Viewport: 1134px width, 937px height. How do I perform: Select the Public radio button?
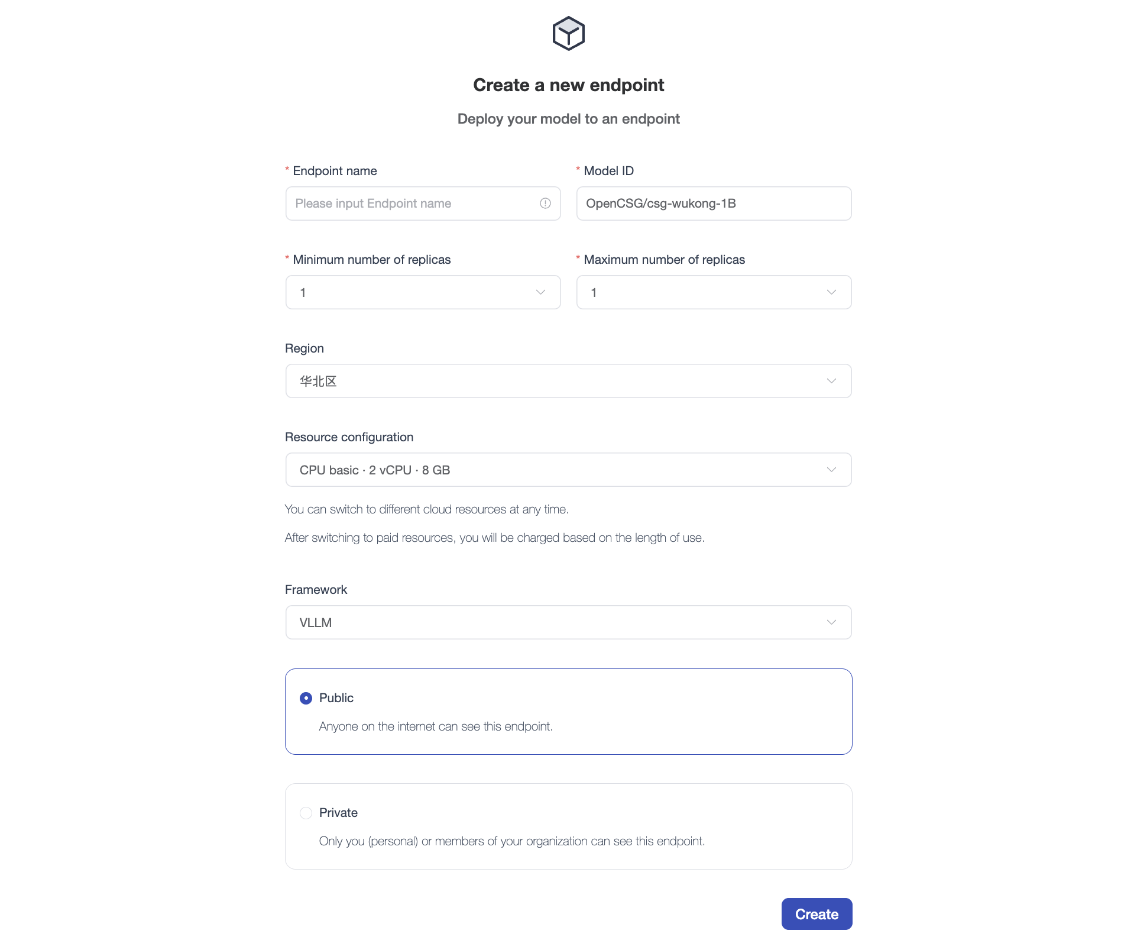(x=306, y=698)
